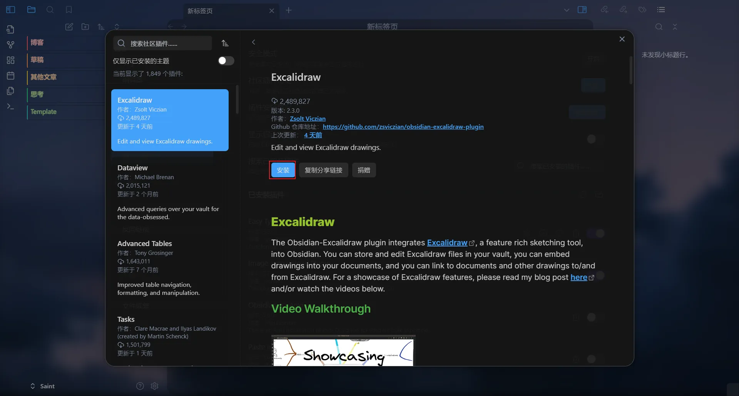This screenshot has height=396, width=739.
Task: Open Excalidraw link in readme paragraph
Action: tap(447, 243)
